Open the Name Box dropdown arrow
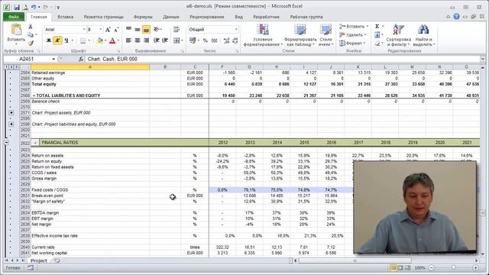 (53, 59)
